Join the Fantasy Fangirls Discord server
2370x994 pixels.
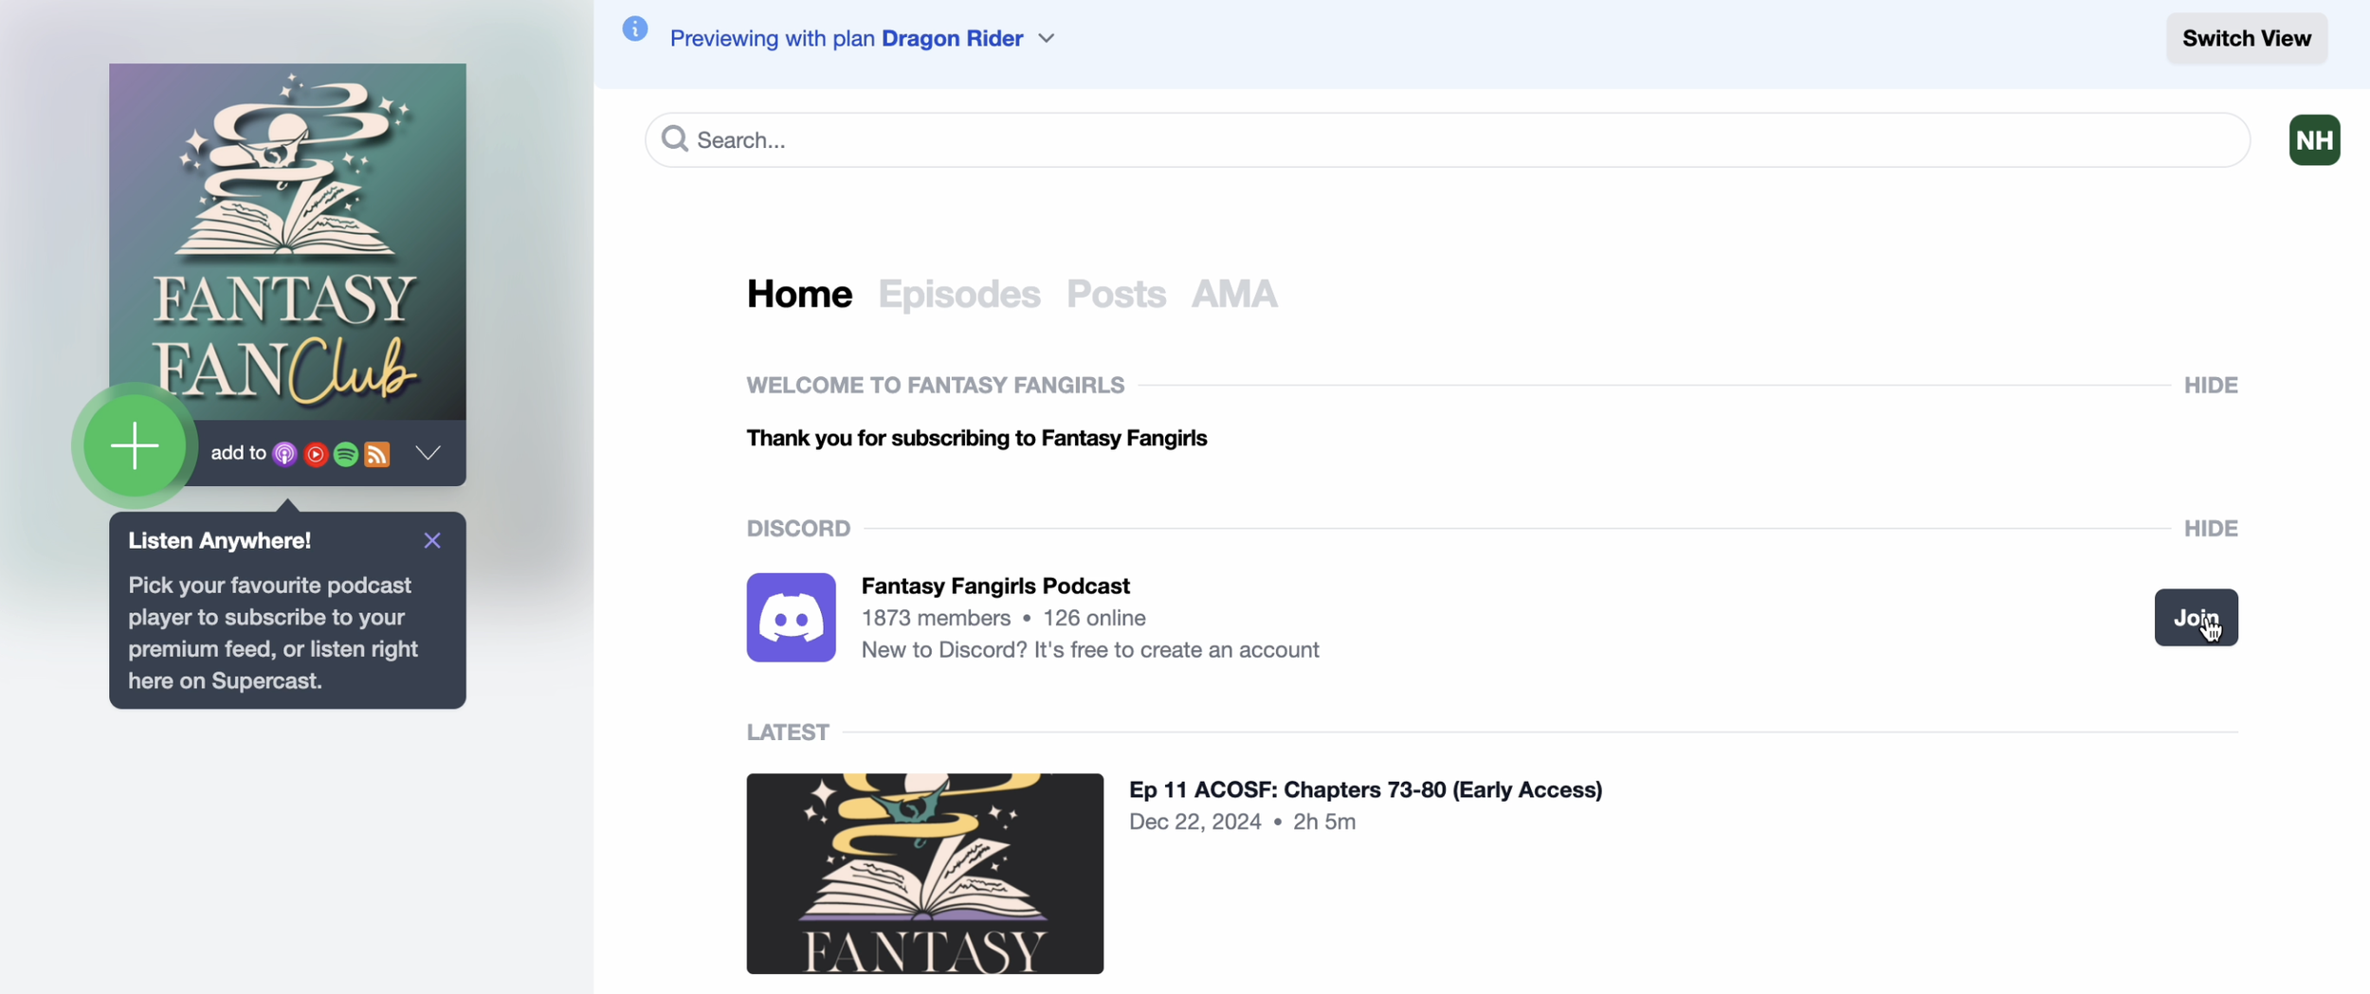pyautogui.click(x=2196, y=618)
